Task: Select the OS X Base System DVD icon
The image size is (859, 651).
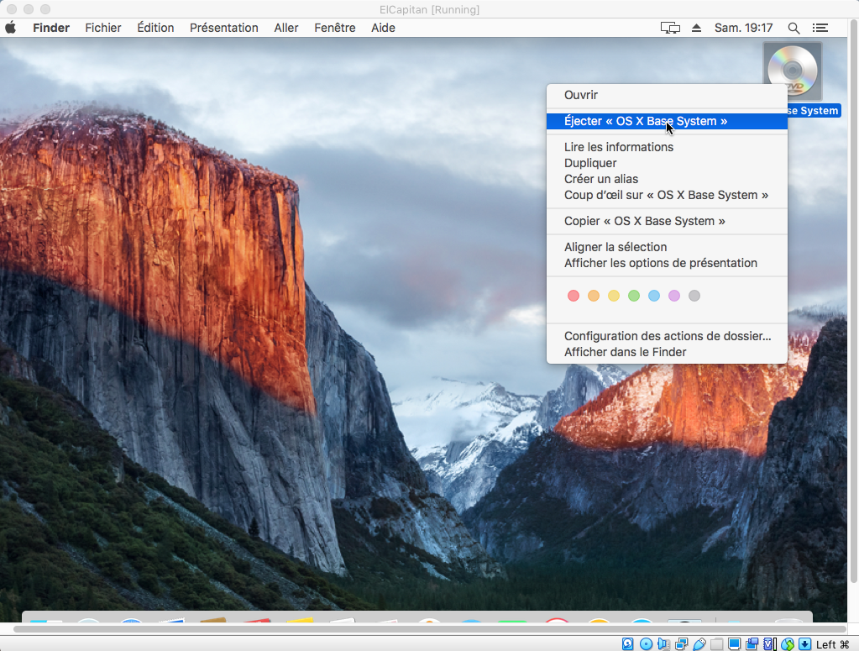Action: click(x=792, y=71)
